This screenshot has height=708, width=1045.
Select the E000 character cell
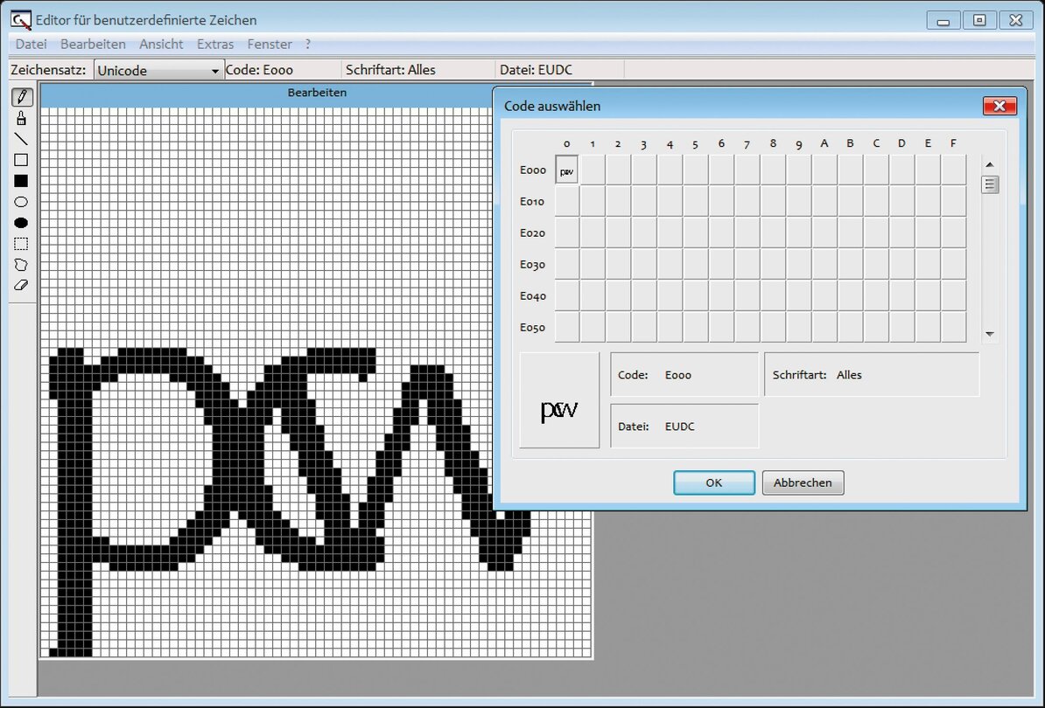[567, 170]
